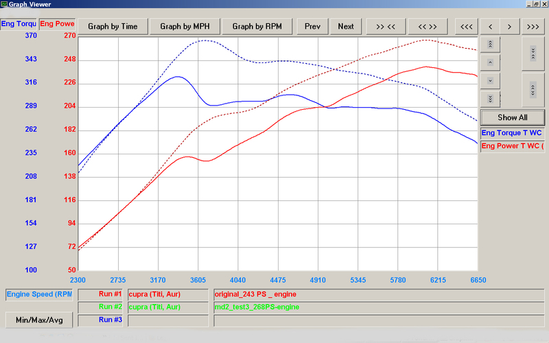
Task: Click the triple-left arrow scroll button
Action: (x=467, y=27)
